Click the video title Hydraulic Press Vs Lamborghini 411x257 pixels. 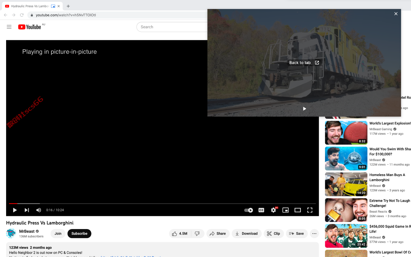point(40,223)
